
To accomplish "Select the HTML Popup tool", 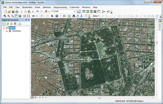I will coord(64,16).
